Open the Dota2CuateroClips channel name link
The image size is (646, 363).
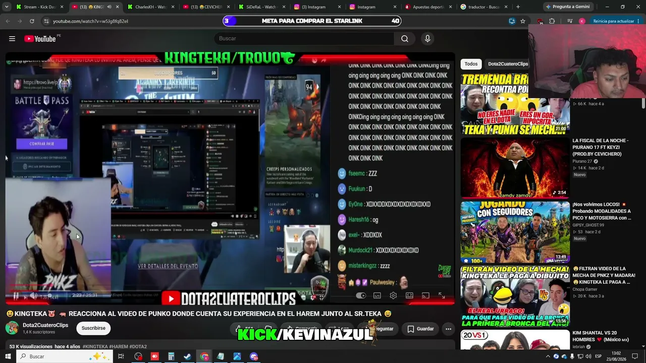click(x=45, y=325)
